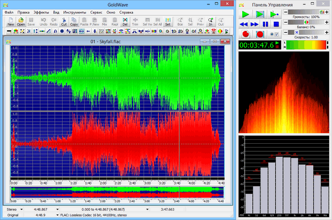Open the Сервис menu
This screenshot has width=332, height=220.
tap(96, 13)
